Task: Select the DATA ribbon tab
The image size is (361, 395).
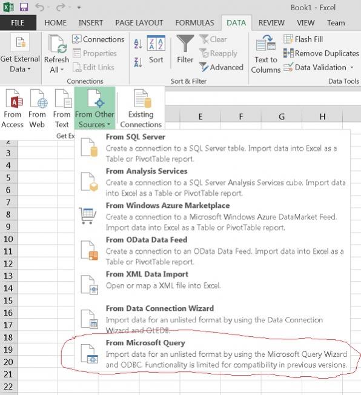Action: (236, 22)
